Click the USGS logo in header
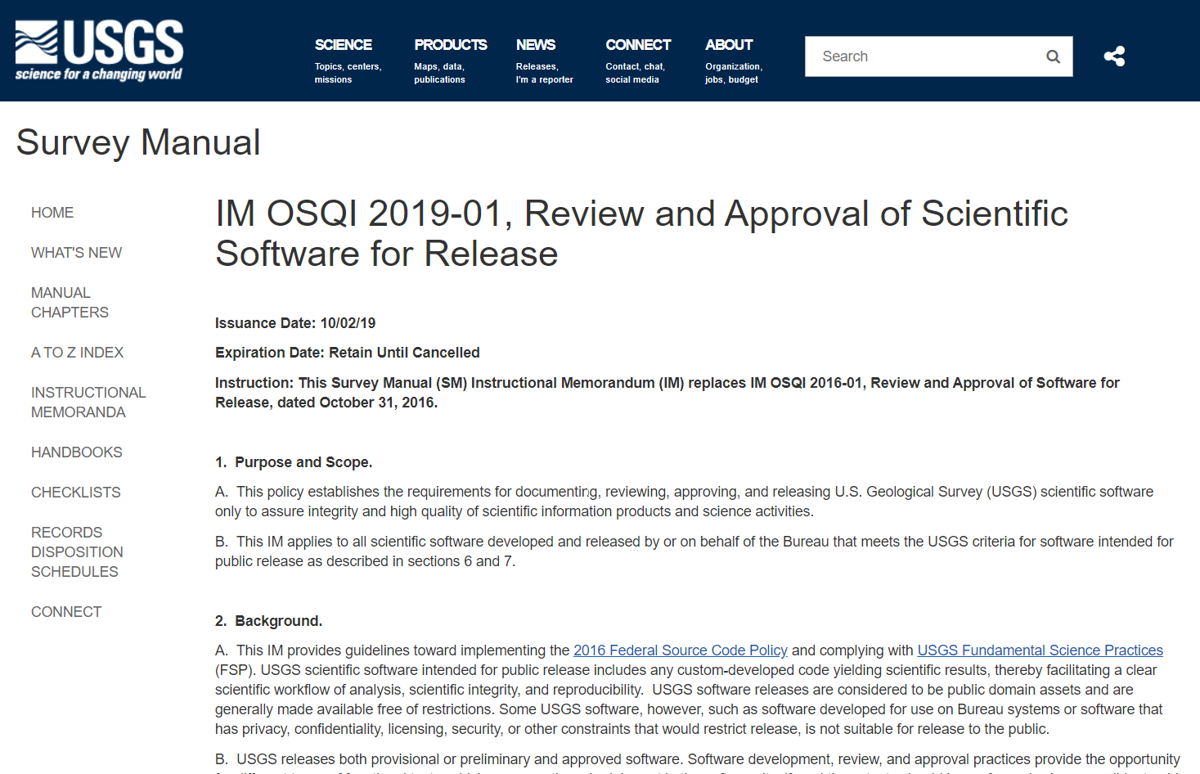The image size is (1200, 774). pyautogui.click(x=99, y=51)
